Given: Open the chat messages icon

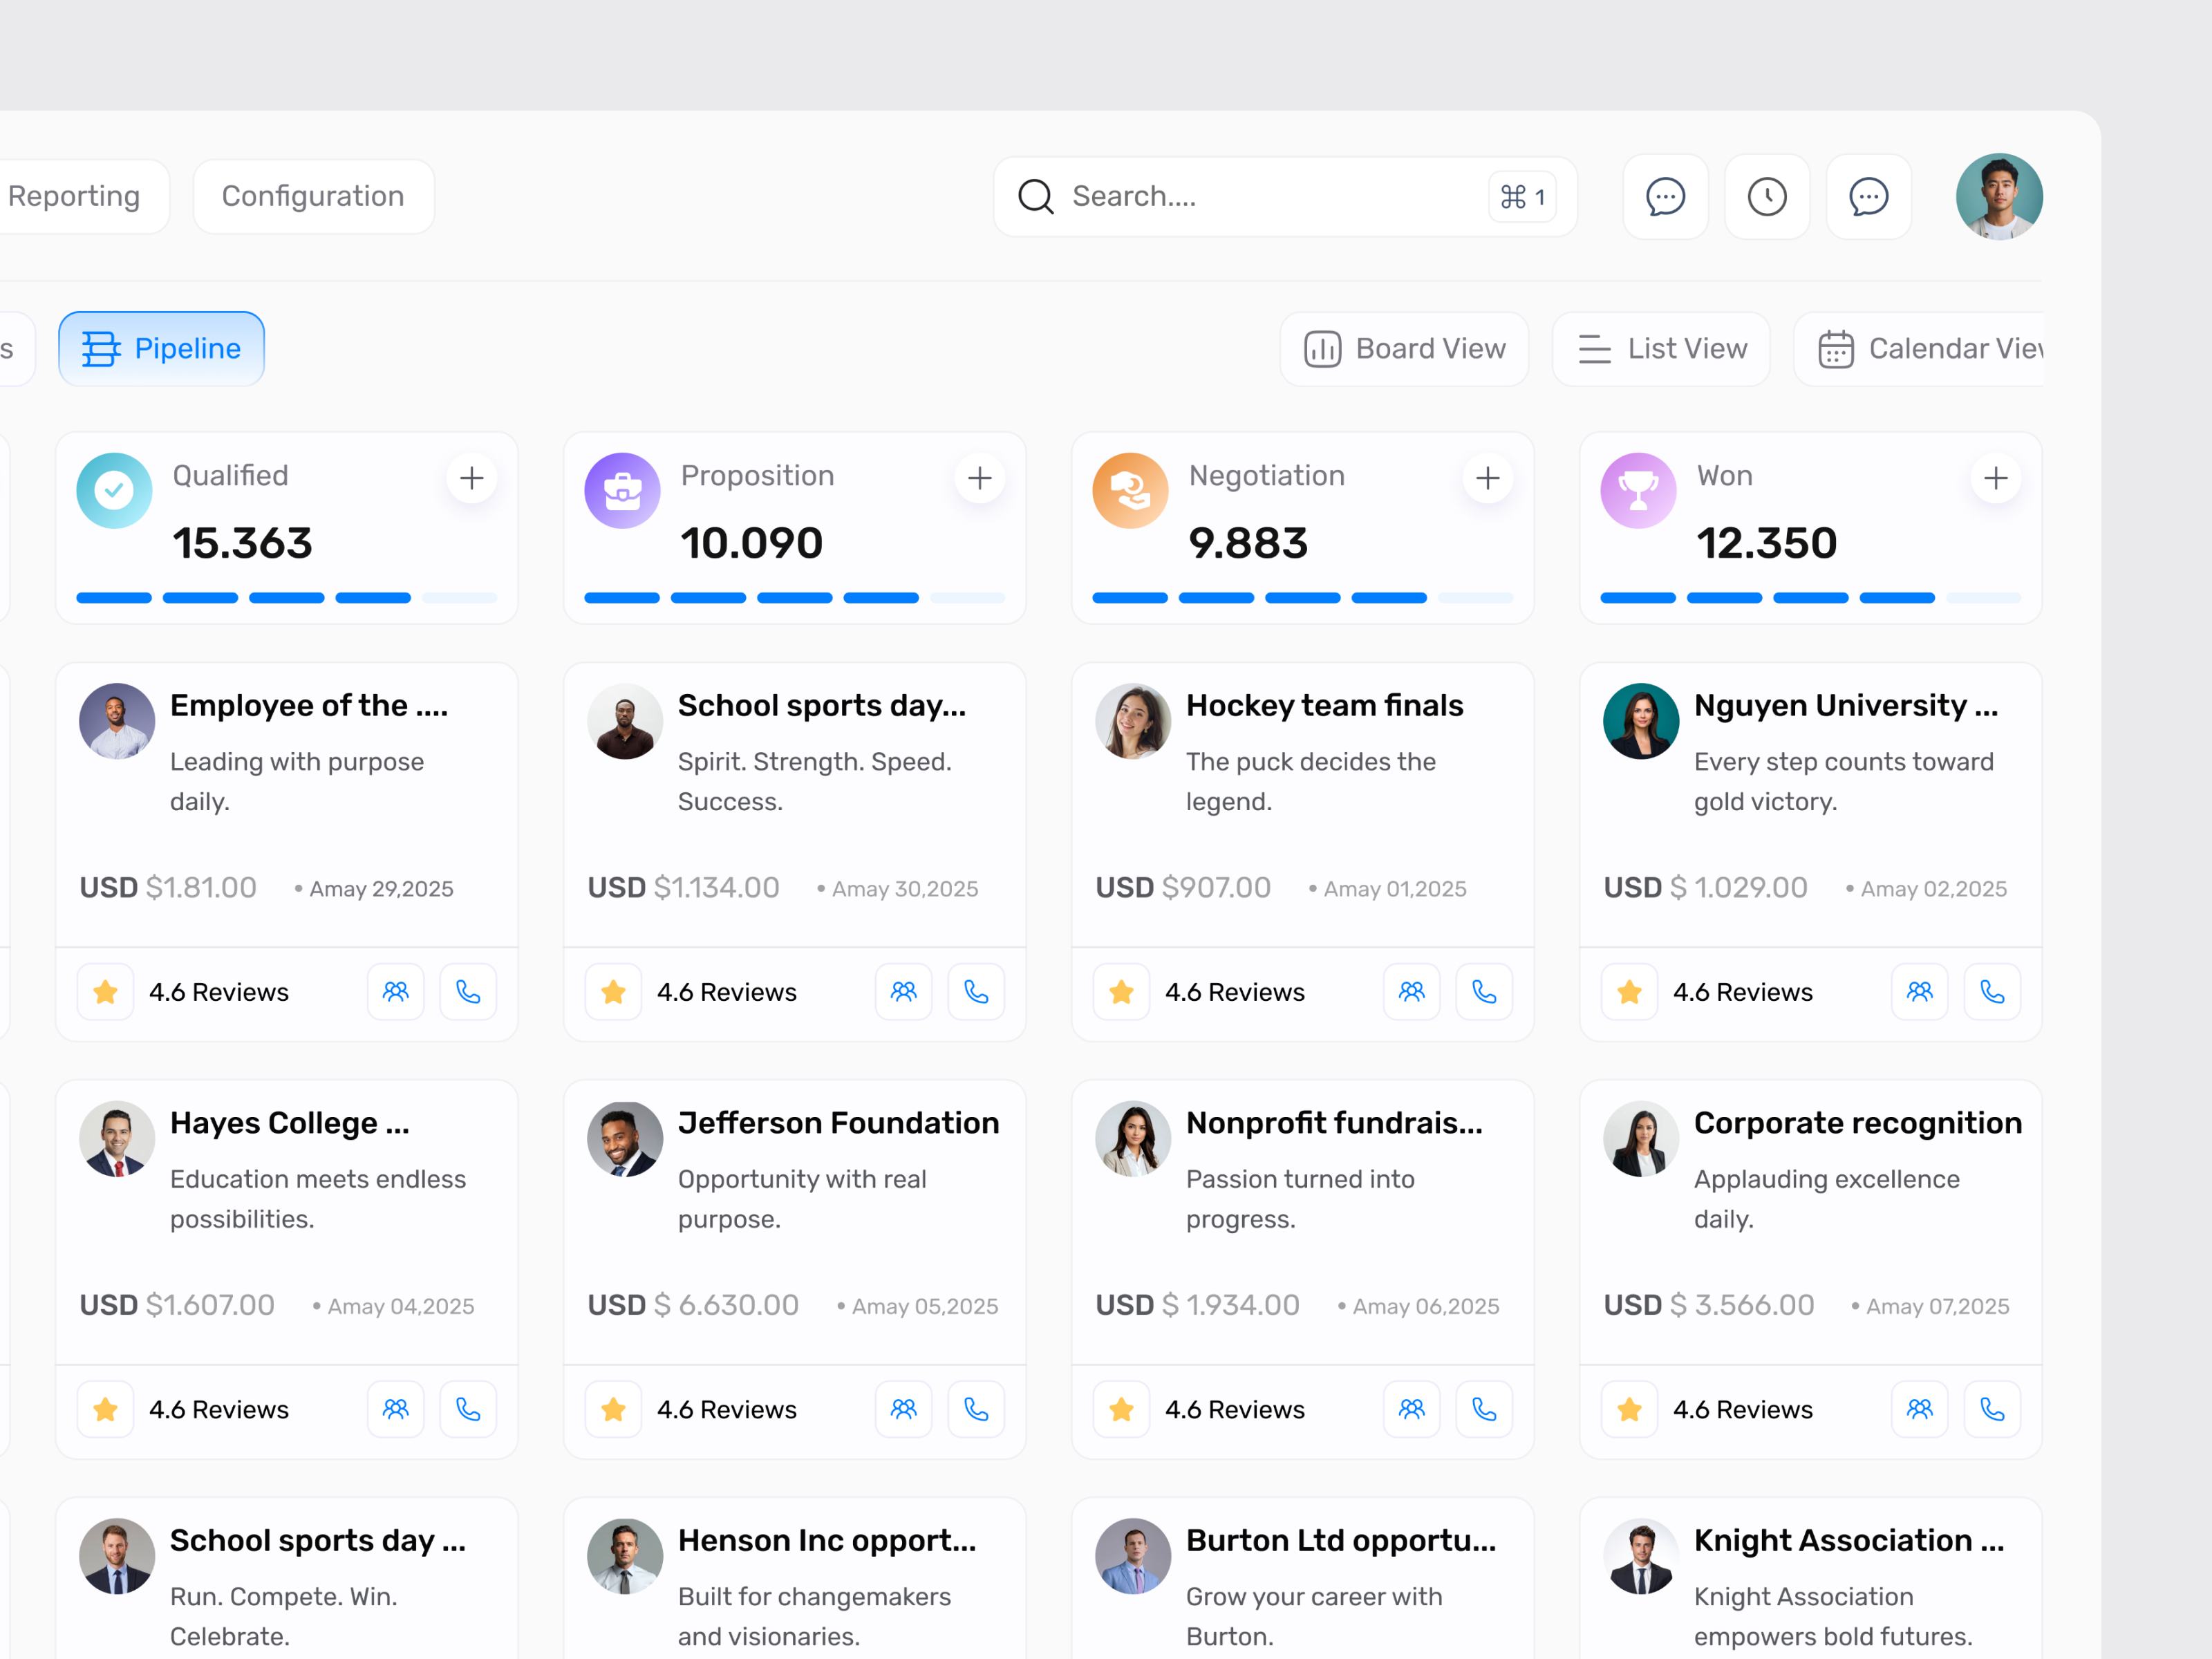Looking at the screenshot, I should click(x=1664, y=196).
